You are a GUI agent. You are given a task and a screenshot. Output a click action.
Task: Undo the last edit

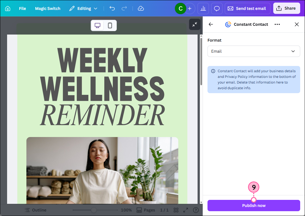pos(112,8)
